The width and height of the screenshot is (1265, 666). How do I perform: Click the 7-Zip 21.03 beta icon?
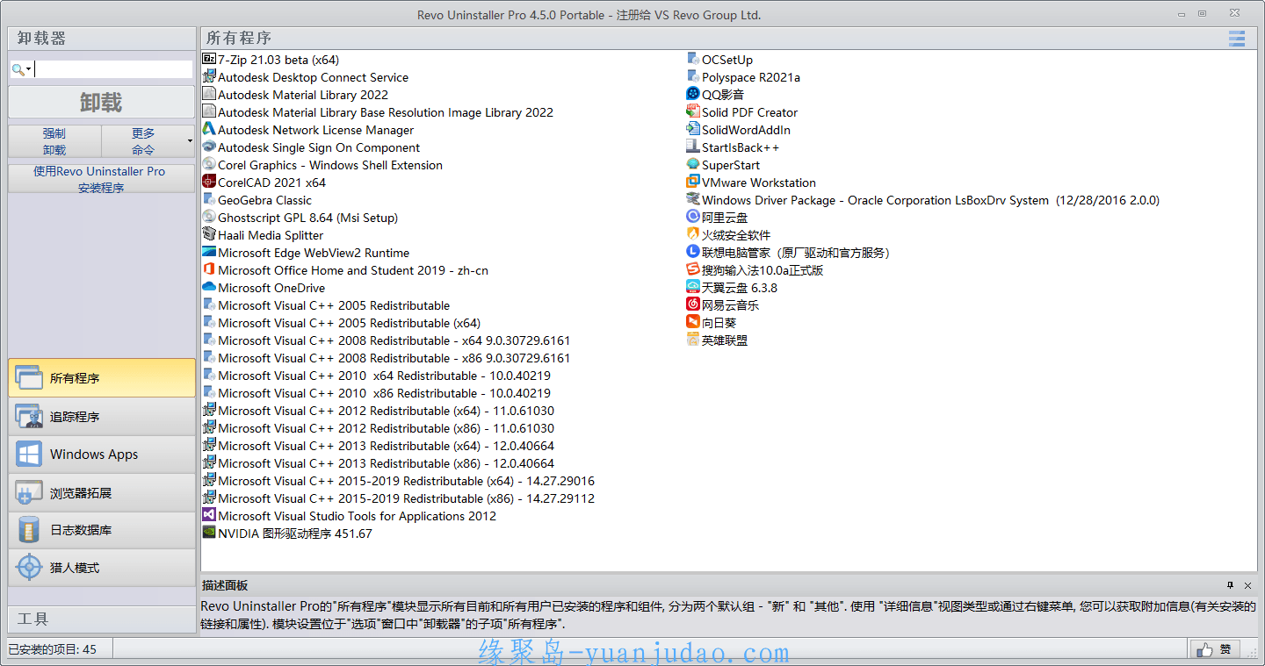(x=209, y=59)
